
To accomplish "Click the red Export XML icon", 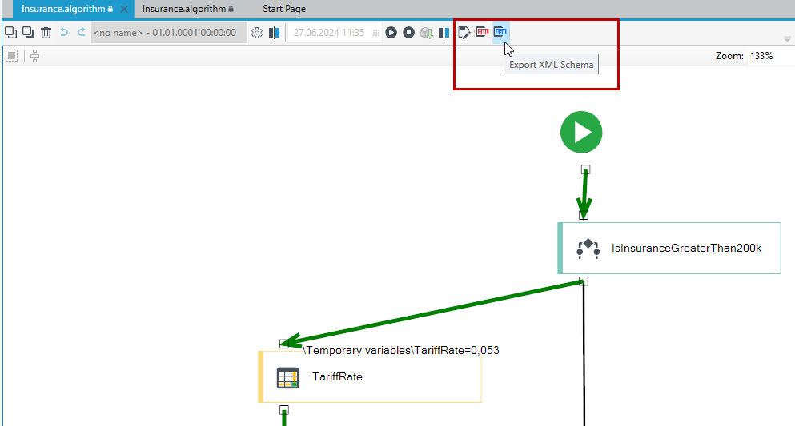I will [x=482, y=32].
